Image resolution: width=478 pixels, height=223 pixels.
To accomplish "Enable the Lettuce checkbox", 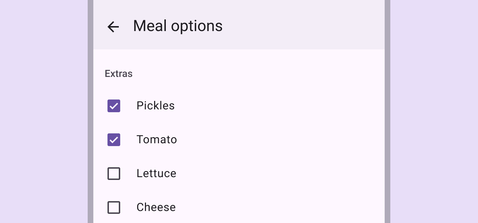I will pyautogui.click(x=114, y=174).
